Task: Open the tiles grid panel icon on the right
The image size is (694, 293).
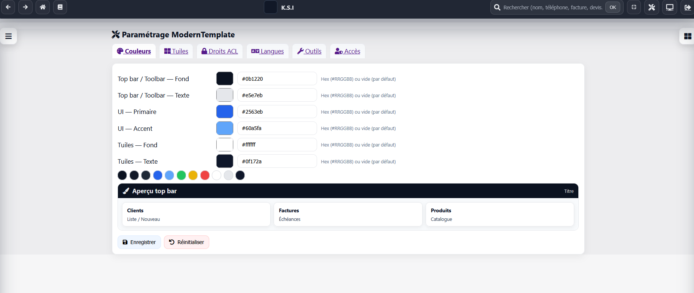Action: pos(687,36)
